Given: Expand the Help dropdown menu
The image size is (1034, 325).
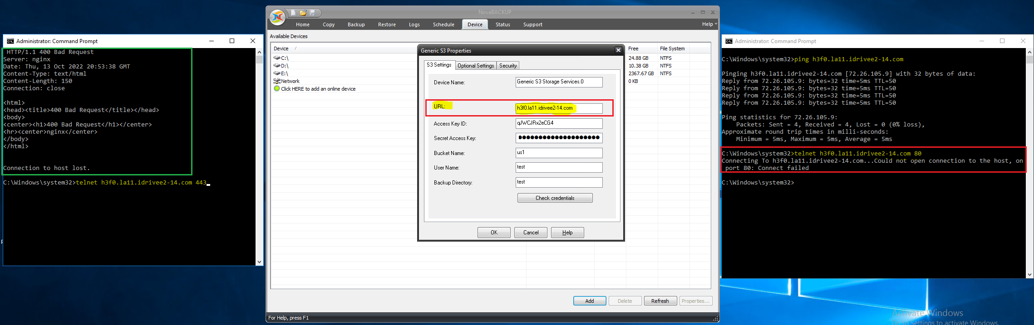Looking at the screenshot, I should (x=709, y=24).
